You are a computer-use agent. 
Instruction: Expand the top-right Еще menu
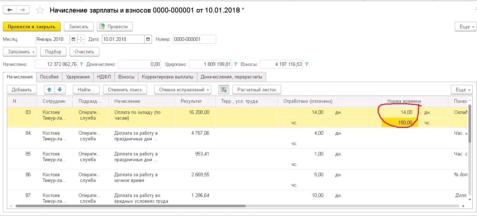[x=465, y=27]
